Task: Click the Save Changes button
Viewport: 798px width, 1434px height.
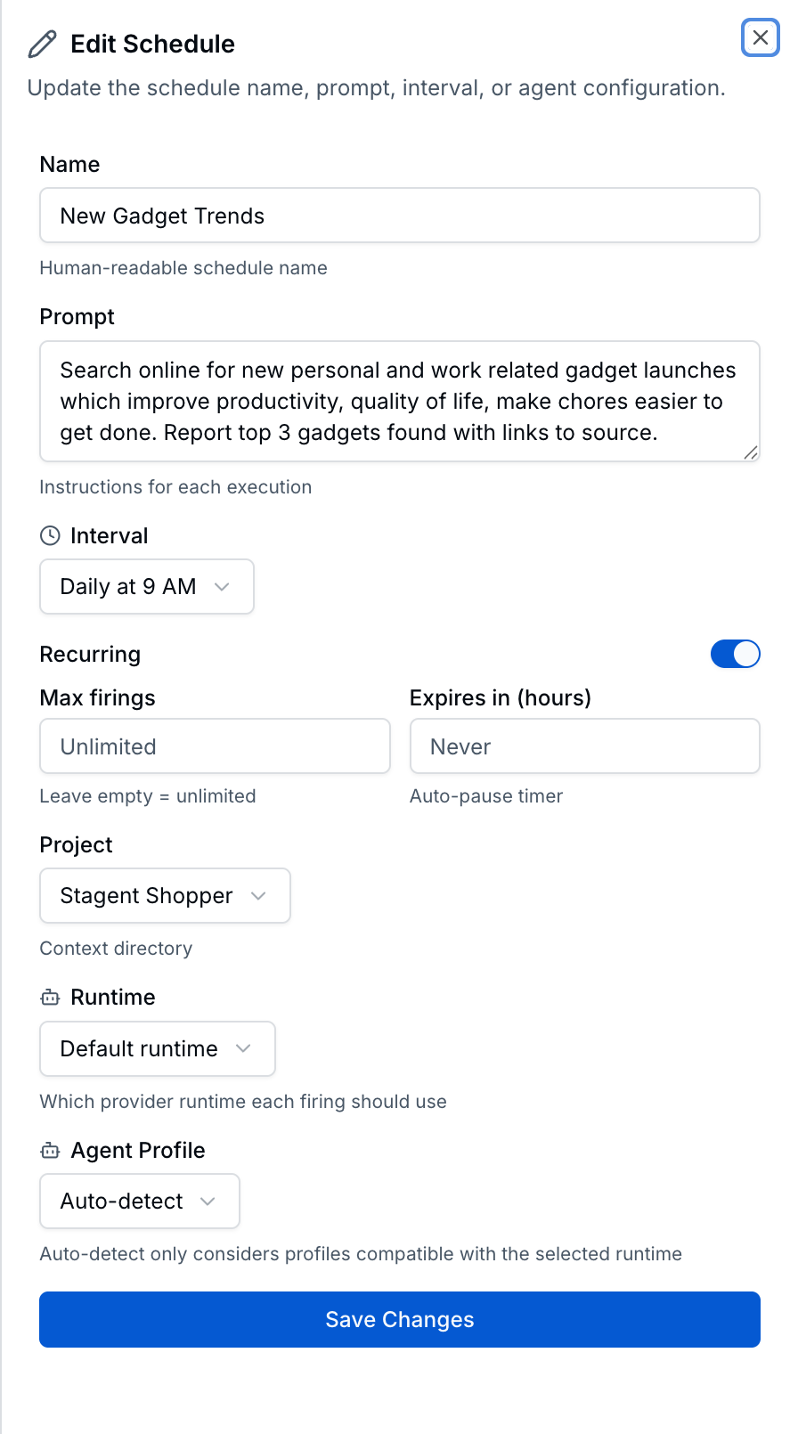Action: (399, 1319)
